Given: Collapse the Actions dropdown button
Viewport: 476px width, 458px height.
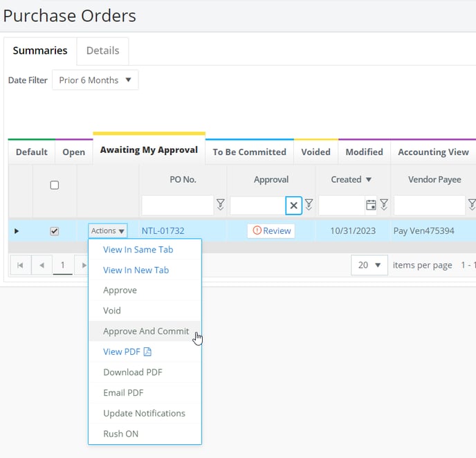Looking at the screenshot, I should (108, 231).
